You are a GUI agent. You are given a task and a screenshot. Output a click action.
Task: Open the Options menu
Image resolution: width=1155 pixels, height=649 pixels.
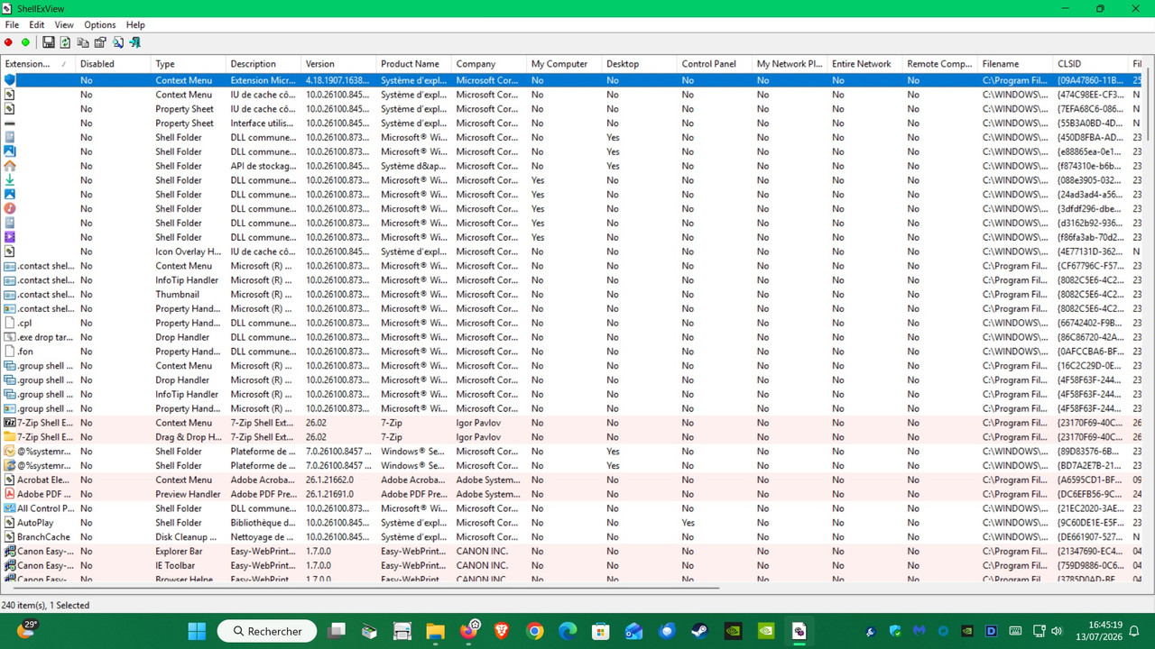pyautogui.click(x=100, y=25)
